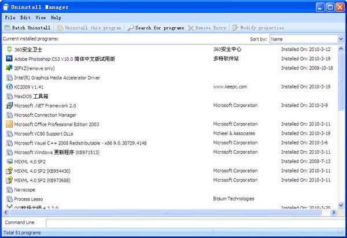The width and height of the screenshot is (347, 238).
Task: Click the vertical scrollbar up arrow
Action: coord(341,49)
